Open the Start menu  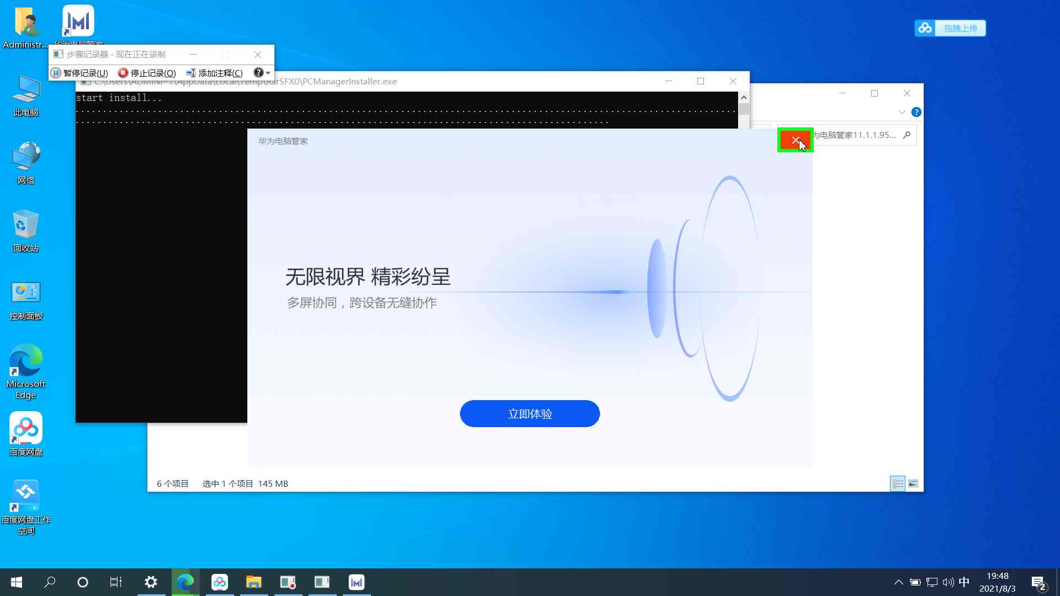16,582
